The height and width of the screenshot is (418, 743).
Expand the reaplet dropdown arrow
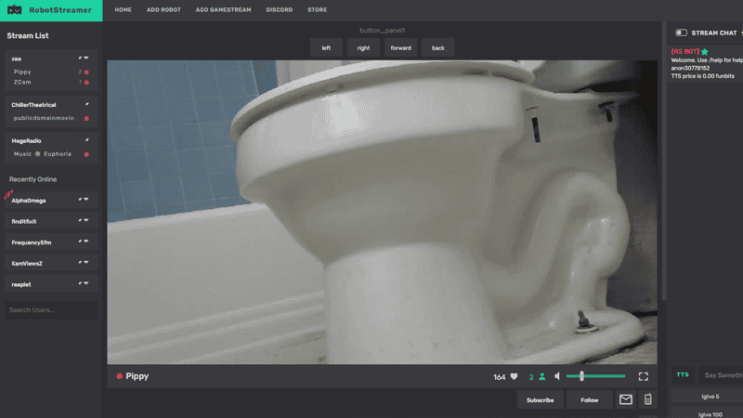[86, 283]
